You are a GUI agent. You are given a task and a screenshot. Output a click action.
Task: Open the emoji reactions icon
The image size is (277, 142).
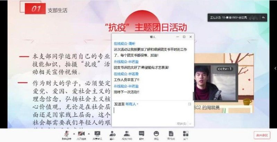(156, 135)
